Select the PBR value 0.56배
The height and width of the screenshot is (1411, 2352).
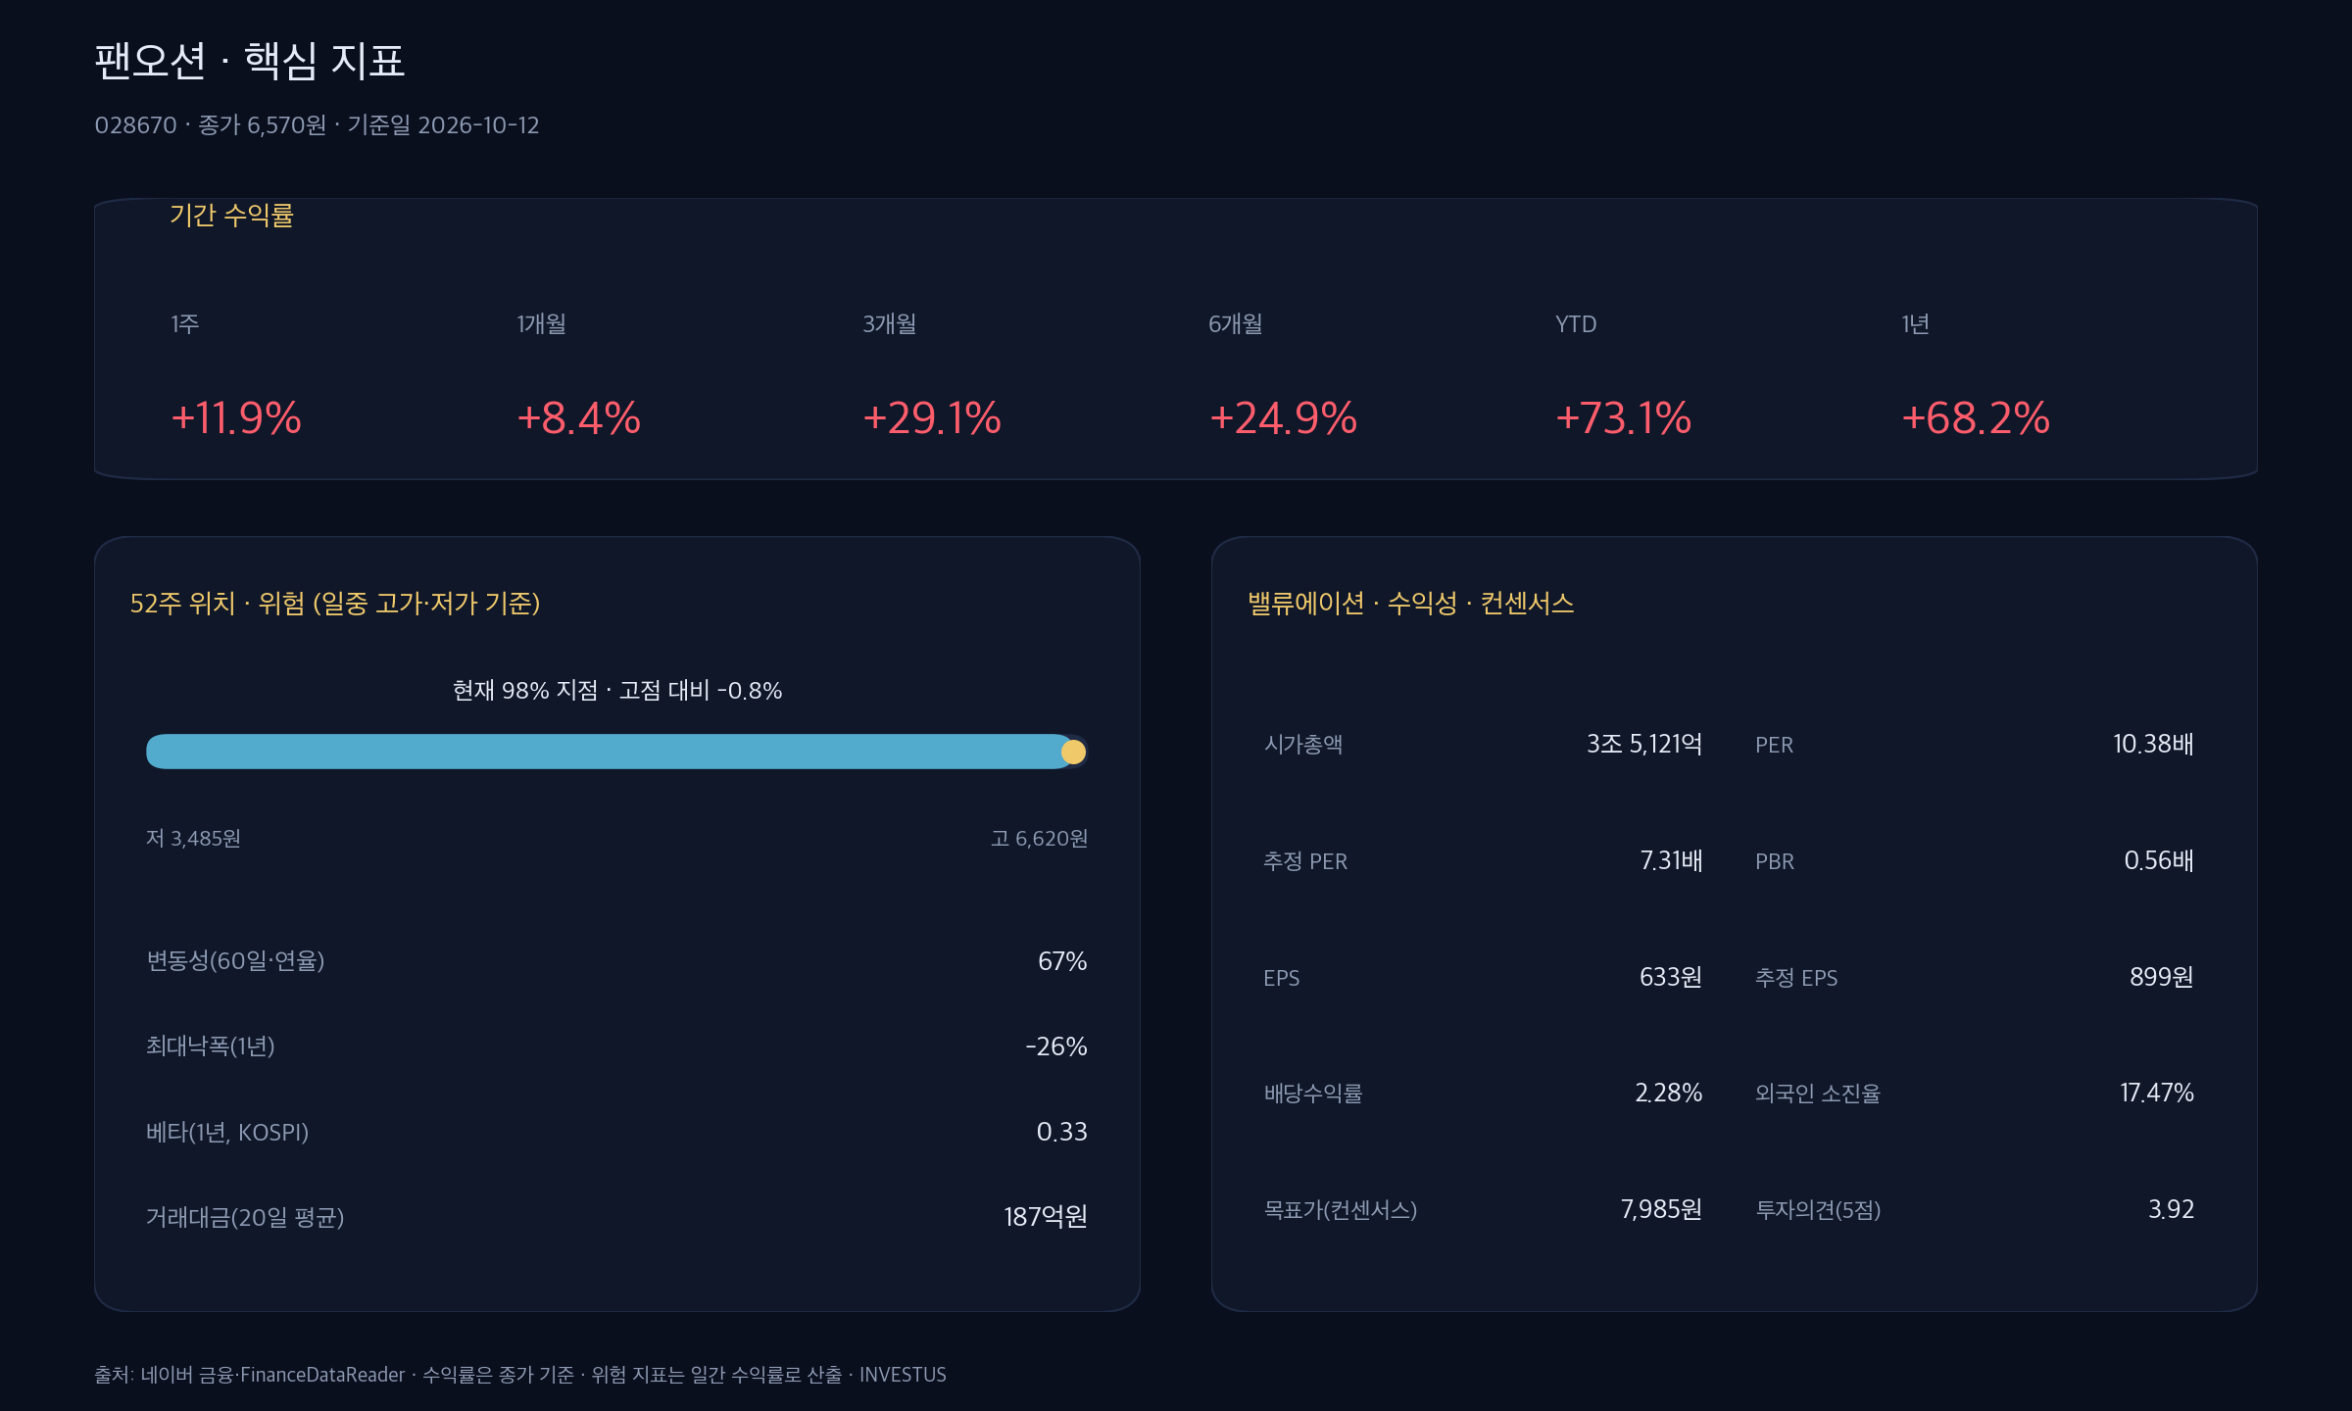(2159, 860)
